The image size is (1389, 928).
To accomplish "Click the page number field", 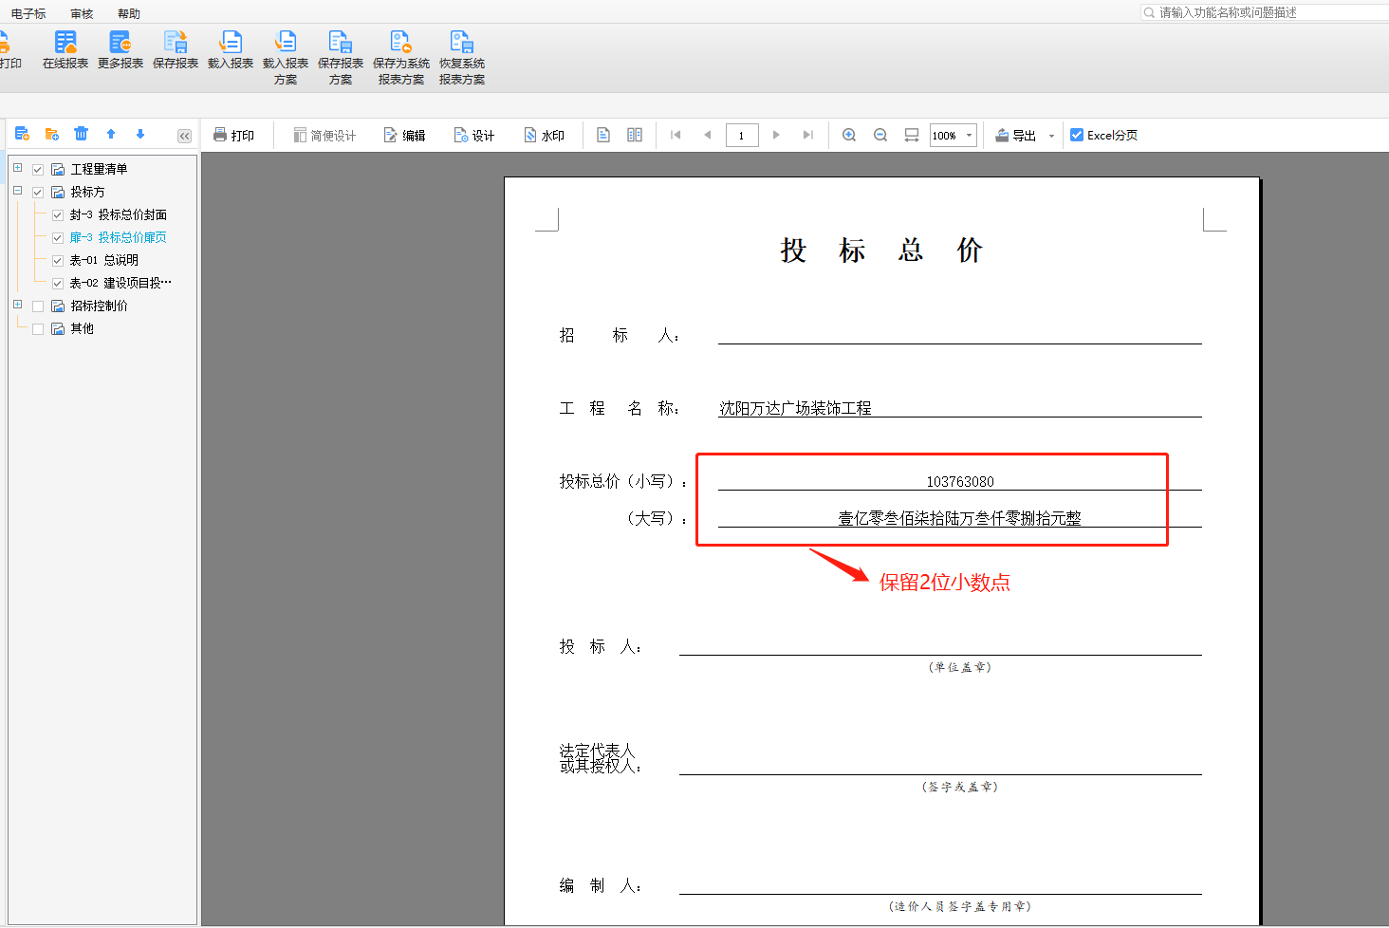I will pos(742,136).
